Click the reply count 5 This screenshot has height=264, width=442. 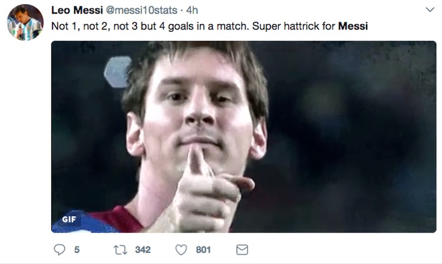tap(76, 250)
